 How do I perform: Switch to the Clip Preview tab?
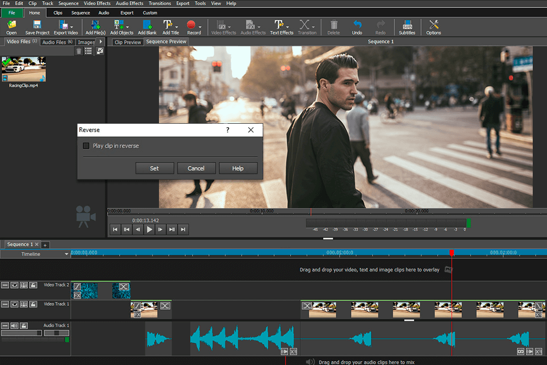[127, 42]
